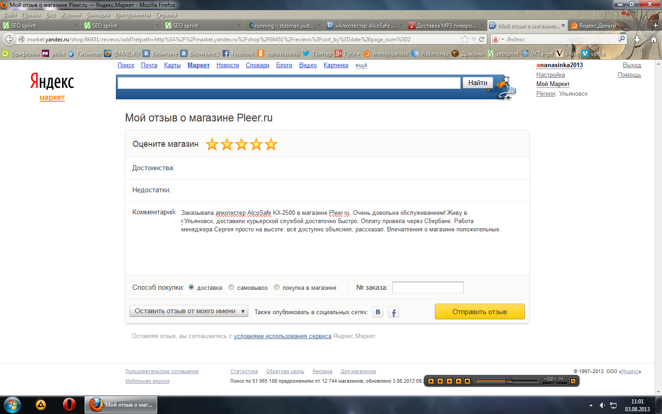The image size is (662, 414).
Task: Share the review to VKontakte icon
Action: (378, 312)
